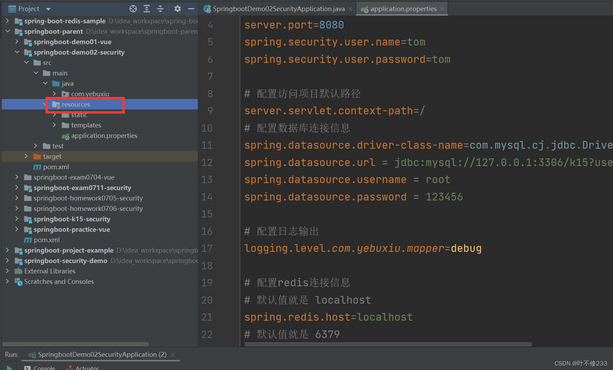The height and width of the screenshot is (370, 613).
Task: Expand springboot-homework0706-security folder
Action: click(x=17, y=208)
